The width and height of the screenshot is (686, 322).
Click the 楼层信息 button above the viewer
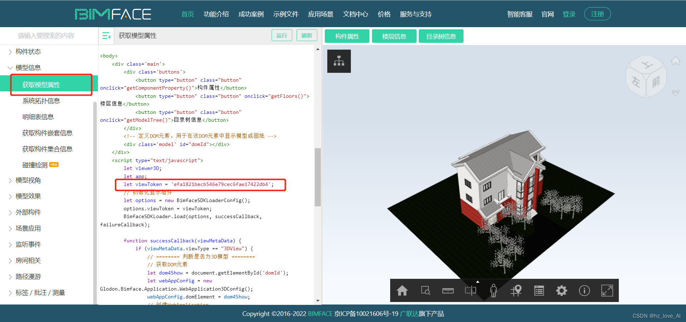point(394,36)
